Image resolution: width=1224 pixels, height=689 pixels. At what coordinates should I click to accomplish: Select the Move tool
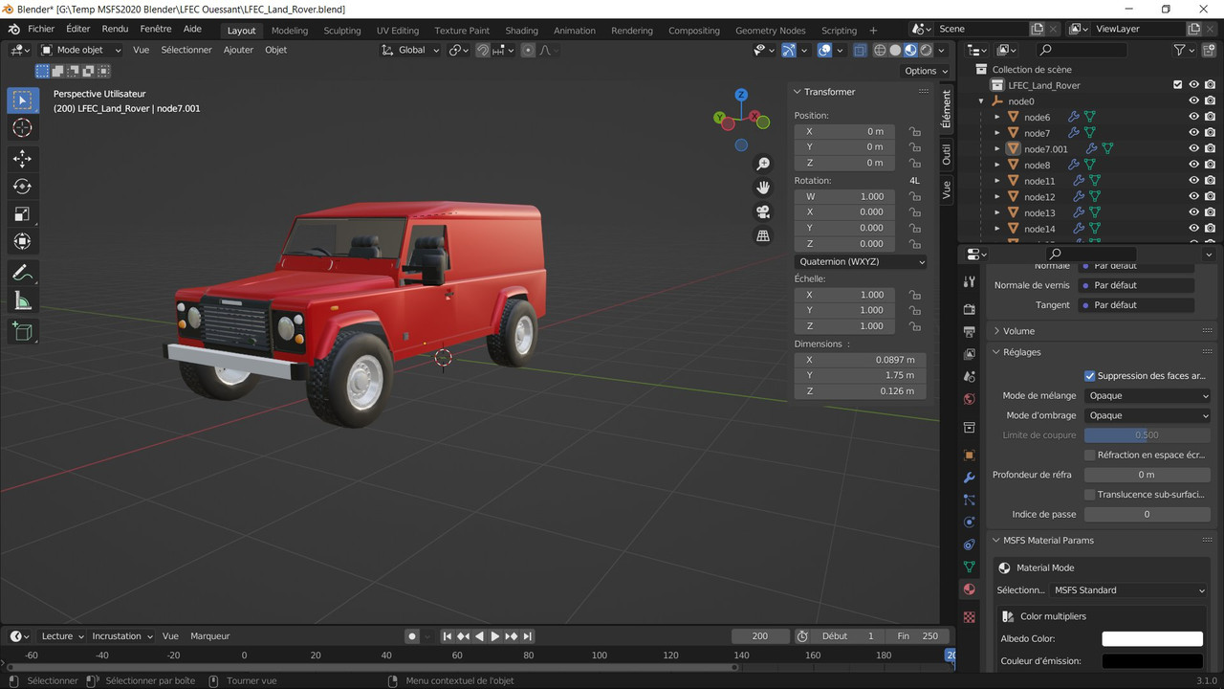pyautogui.click(x=23, y=159)
